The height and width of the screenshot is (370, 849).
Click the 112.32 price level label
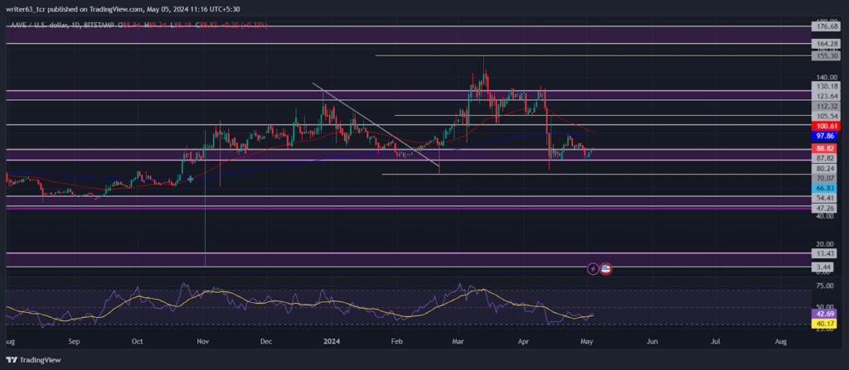click(x=827, y=106)
